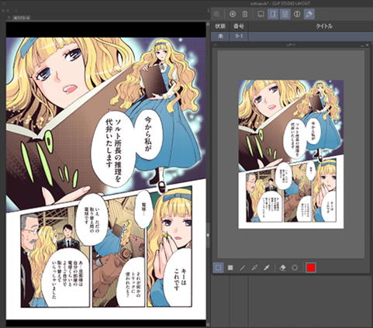Delete the report entry with trash icon
Viewport: 373px width, 328px height.
(x=244, y=14)
